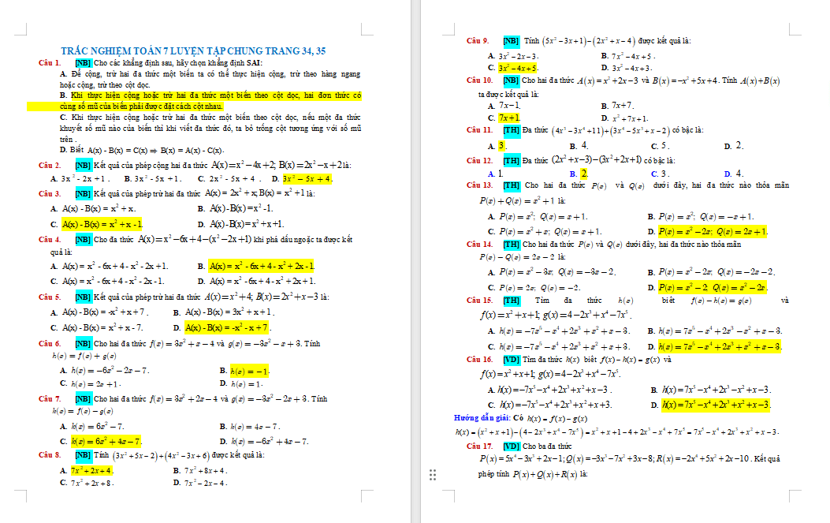Viewport: 830px width, 523px height.
Task: Click option B 'A(x)-B(x)=x² -1' in Câu 3
Action: (236, 209)
